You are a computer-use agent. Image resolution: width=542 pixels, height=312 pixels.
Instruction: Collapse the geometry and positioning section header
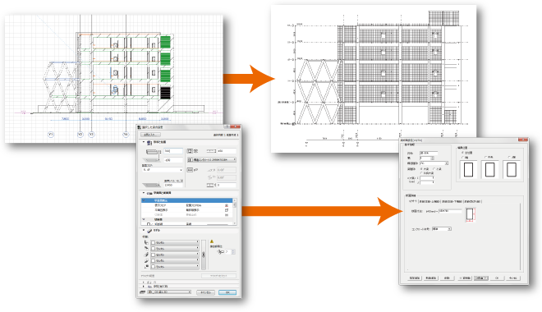144,142
